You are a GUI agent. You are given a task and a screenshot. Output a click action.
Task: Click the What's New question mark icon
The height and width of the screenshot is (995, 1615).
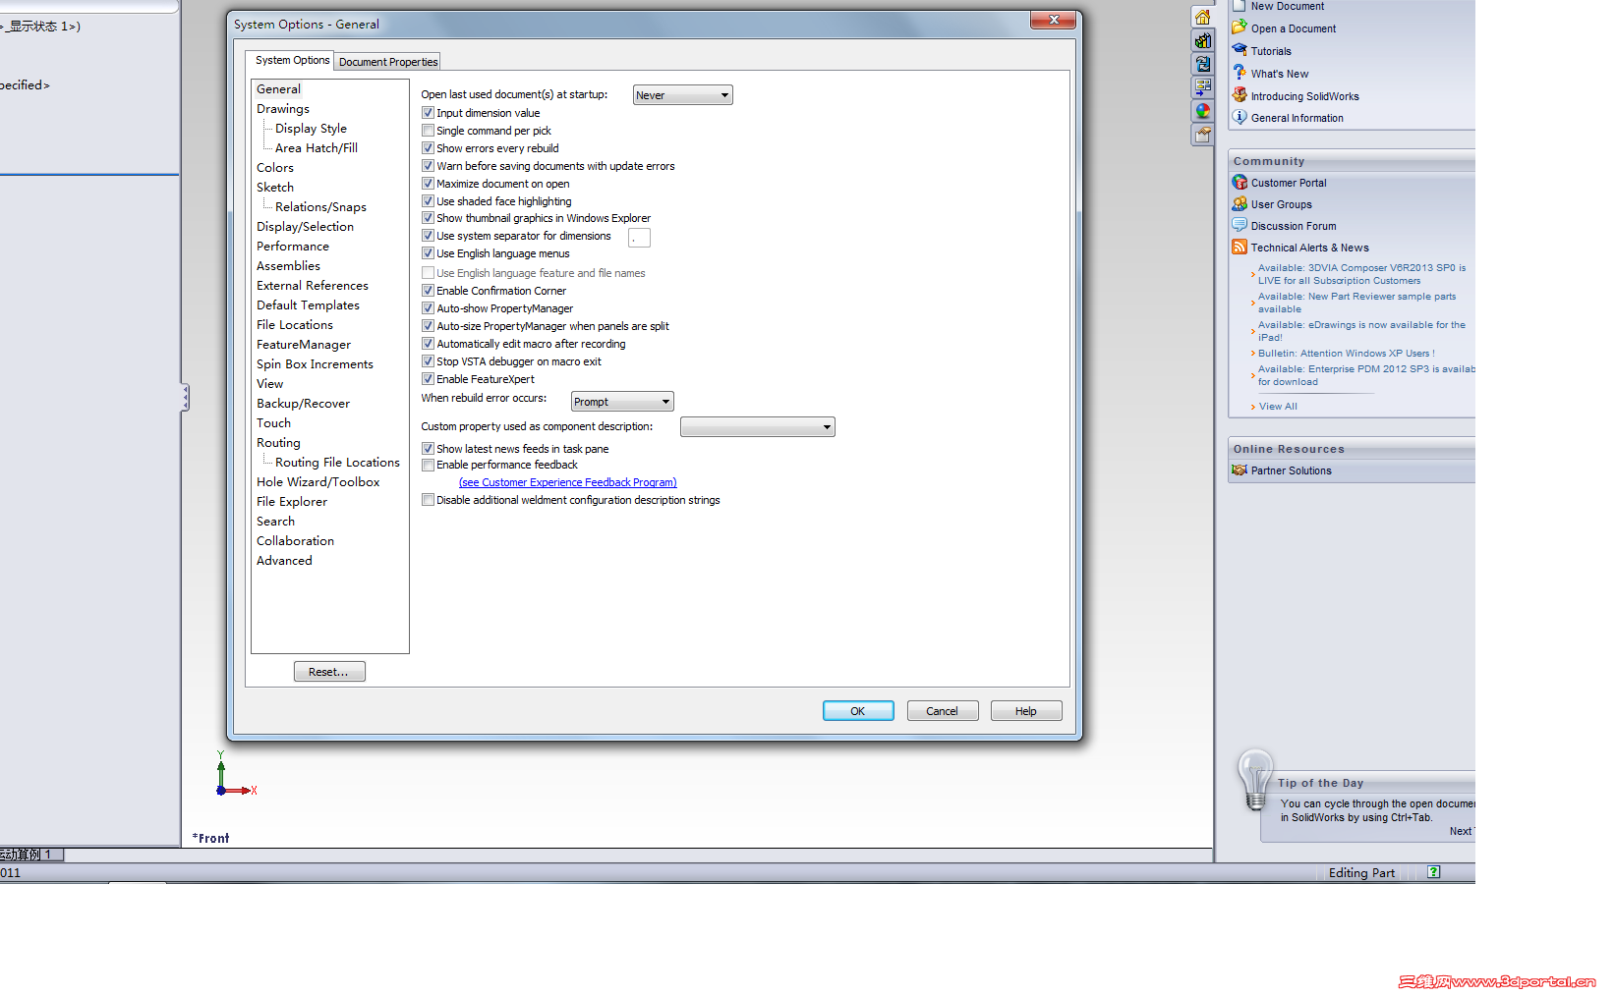coord(1240,73)
